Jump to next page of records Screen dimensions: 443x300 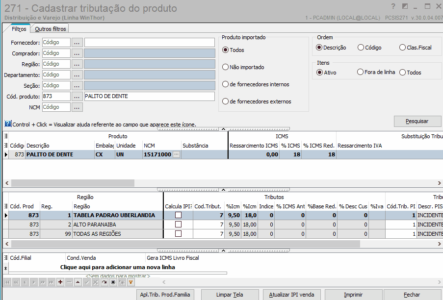point(43,282)
